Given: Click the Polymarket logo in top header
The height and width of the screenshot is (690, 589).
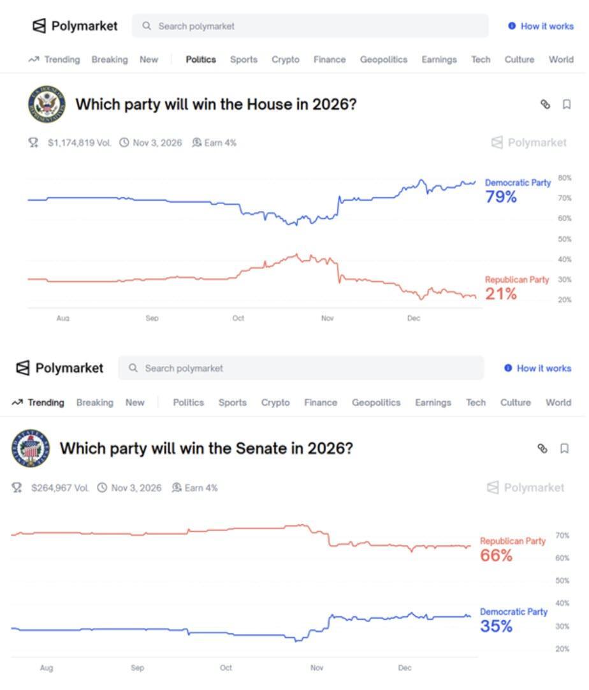Looking at the screenshot, I should click(x=75, y=26).
